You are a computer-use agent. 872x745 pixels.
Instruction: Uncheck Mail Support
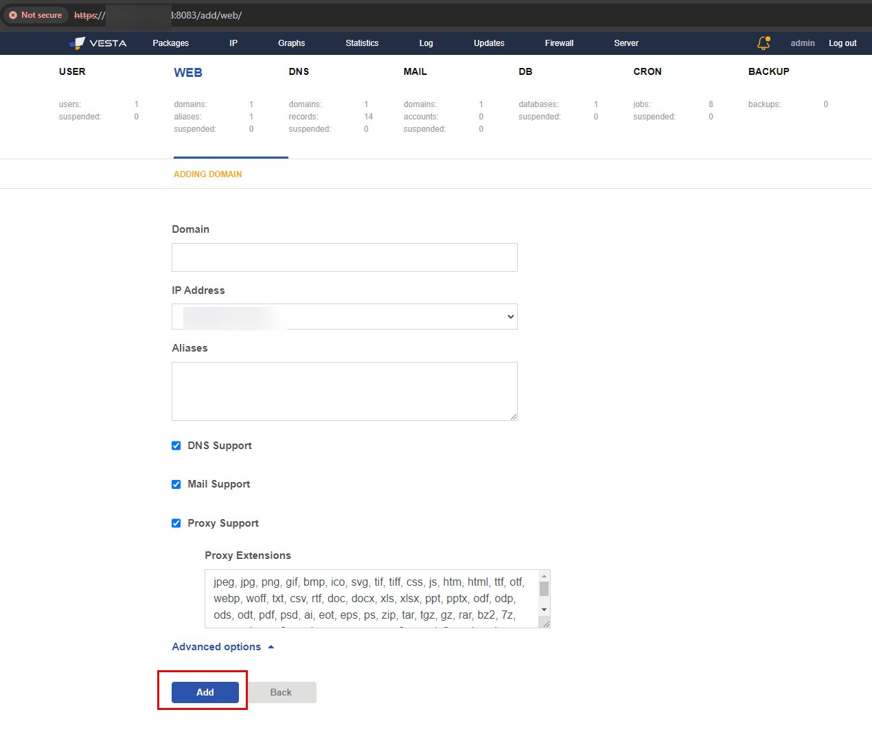(x=176, y=484)
